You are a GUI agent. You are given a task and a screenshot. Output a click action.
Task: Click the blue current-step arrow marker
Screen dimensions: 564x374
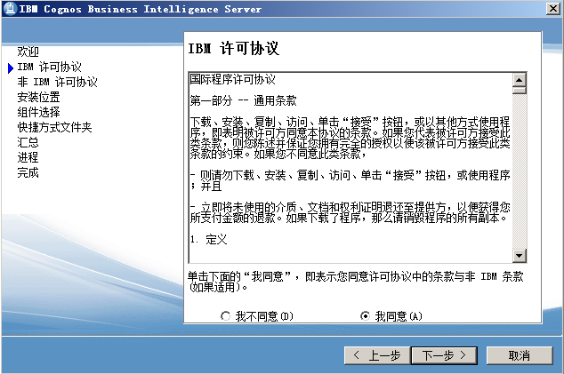11,68
